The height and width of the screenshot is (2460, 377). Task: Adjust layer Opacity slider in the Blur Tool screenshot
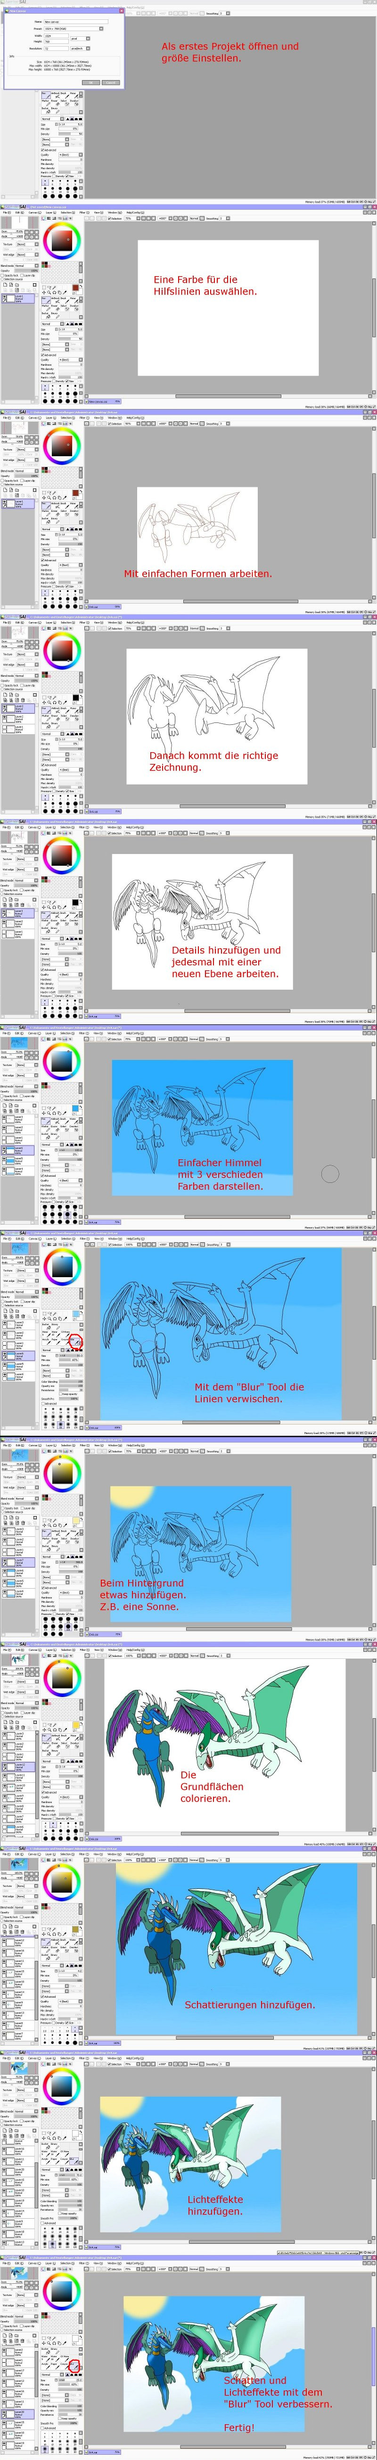[x=27, y=1297]
